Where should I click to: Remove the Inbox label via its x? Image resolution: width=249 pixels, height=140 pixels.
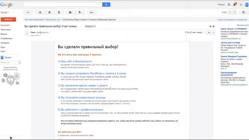[x=95, y=26]
